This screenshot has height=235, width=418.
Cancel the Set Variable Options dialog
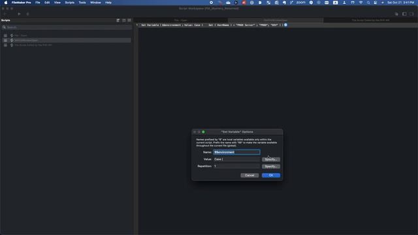pyautogui.click(x=249, y=176)
